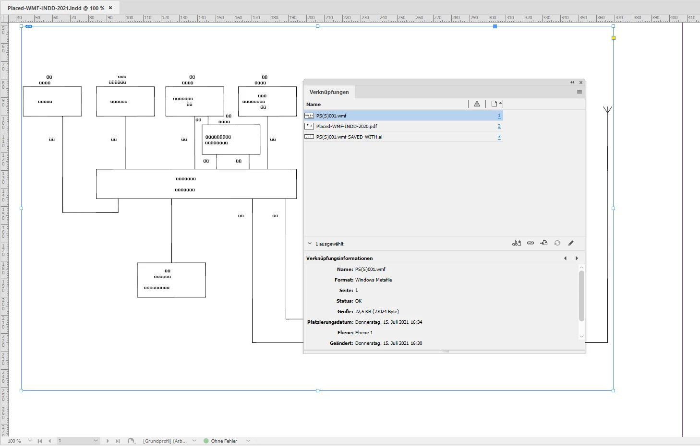Sort links by status warning column

(x=477, y=104)
